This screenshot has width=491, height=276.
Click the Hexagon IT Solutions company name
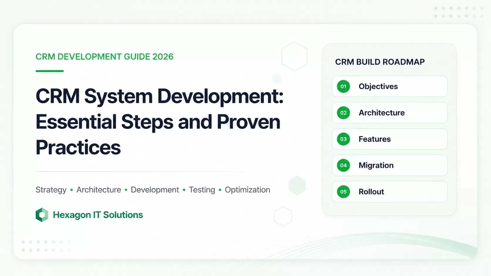98,215
